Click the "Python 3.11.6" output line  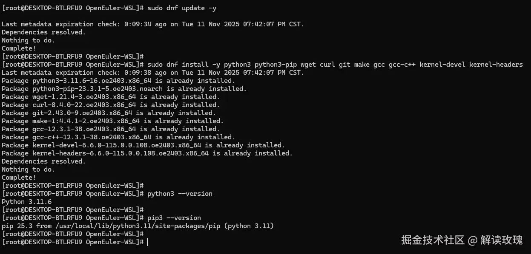pos(26,202)
